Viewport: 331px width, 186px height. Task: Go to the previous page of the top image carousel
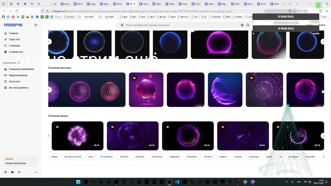tap(49, 42)
